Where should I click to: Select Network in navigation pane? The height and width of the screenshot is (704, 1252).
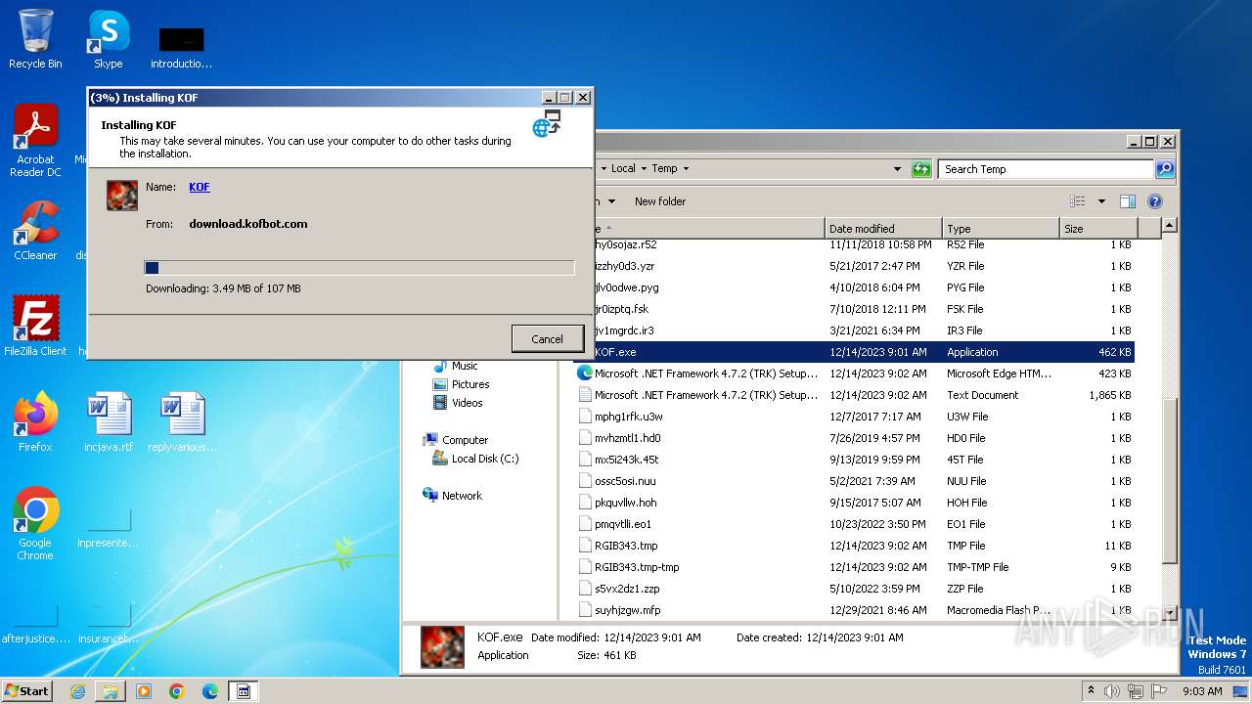453,496
